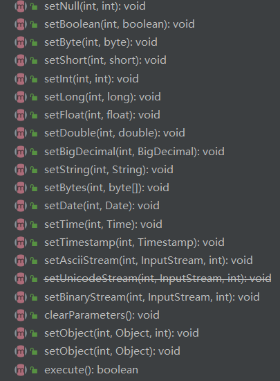
Task: Click method icon next to setByte
Action: pyautogui.click(x=21, y=42)
